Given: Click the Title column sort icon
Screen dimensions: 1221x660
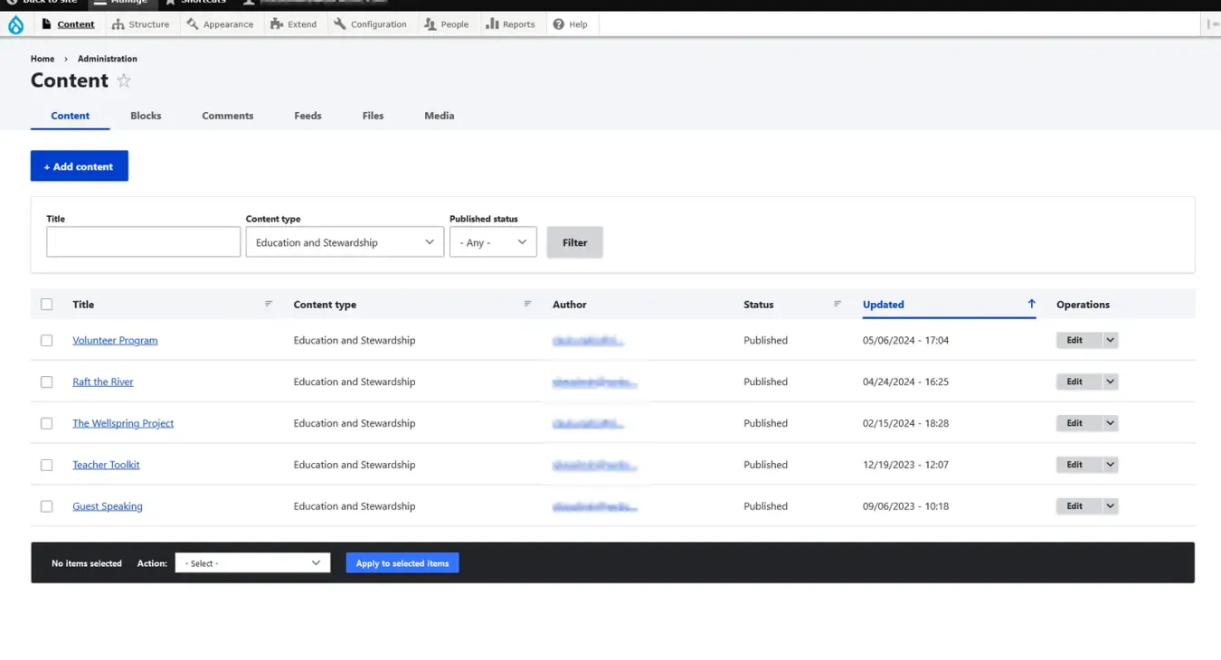Looking at the screenshot, I should [269, 304].
